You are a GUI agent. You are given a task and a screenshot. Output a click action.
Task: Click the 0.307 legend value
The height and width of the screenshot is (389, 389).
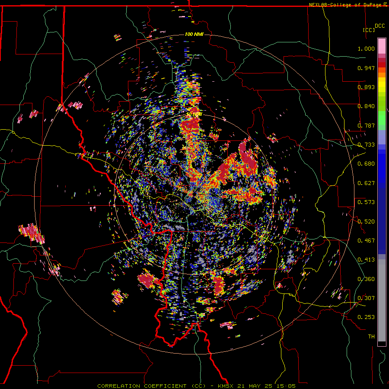[x=366, y=298]
